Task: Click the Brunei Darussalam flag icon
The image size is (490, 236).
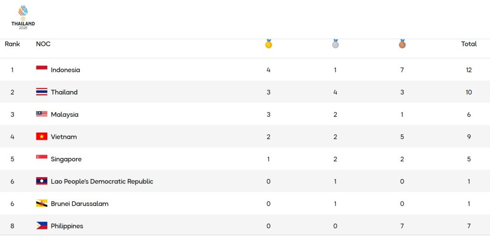Action: click(42, 203)
